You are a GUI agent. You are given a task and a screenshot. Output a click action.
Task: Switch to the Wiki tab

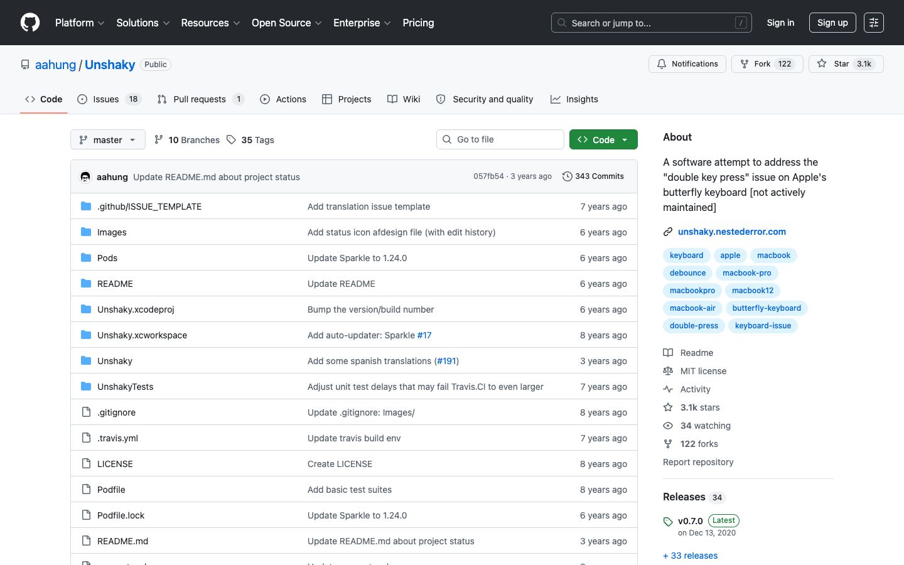(404, 99)
